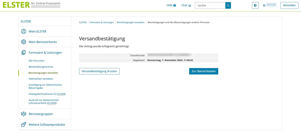Open Arbeitgeberfunktionen für ELStAM
The width and height of the screenshot is (301, 134).
pyautogui.click(x=47, y=94)
